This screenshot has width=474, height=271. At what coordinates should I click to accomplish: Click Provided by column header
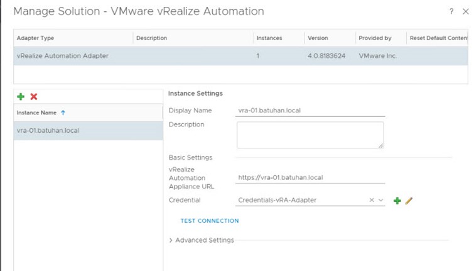click(381, 38)
